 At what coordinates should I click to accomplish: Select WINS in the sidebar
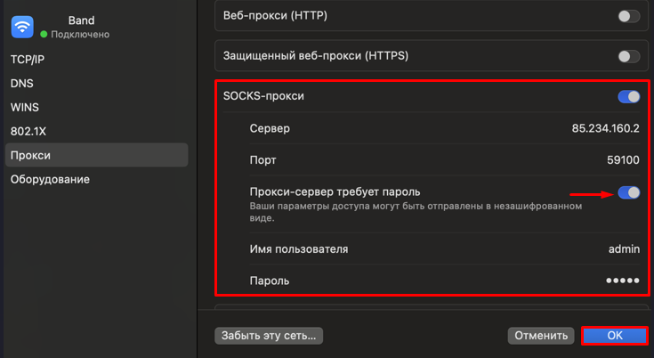click(25, 107)
